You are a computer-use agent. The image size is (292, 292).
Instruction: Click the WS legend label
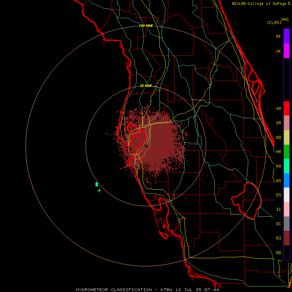pyautogui.click(x=278, y=181)
